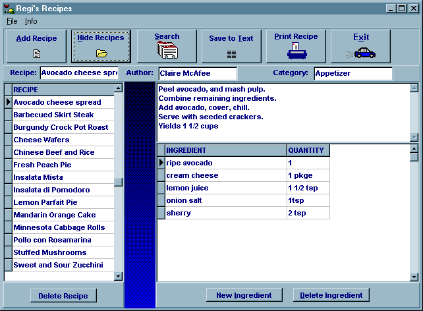Select the Burgundy Crock Pot Roast recipe
Screen dimensions: 423x311
(x=63, y=127)
